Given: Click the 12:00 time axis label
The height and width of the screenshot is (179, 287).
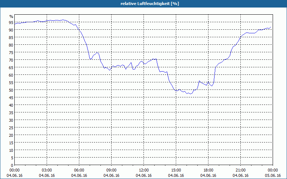Looking at the screenshot, I should [144, 170].
